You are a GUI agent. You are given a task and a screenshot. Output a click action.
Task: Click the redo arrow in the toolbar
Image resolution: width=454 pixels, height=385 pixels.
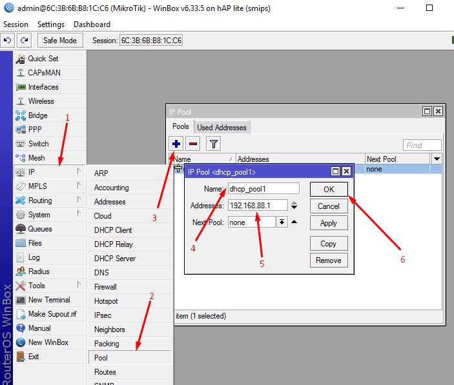pos(25,40)
